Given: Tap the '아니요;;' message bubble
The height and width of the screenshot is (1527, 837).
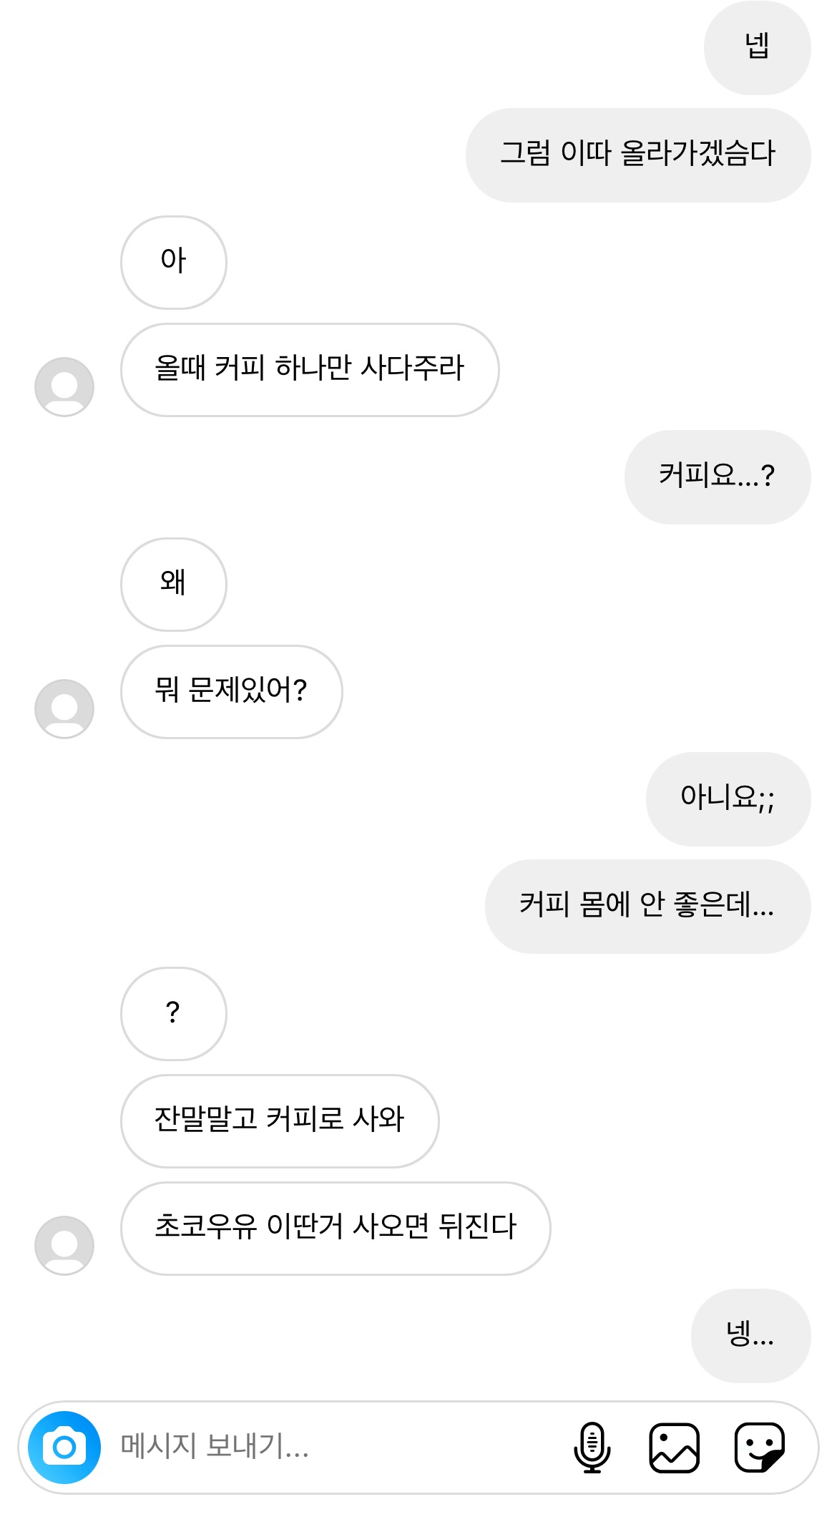Looking at the screenshot, I should coord(728,799).
